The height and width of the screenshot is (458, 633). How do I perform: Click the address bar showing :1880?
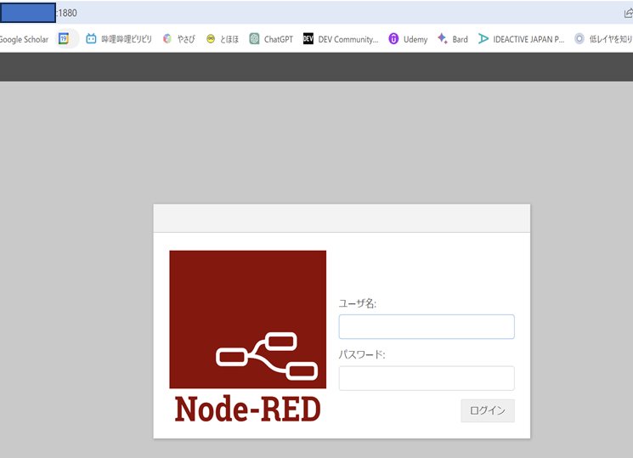click(315, 13)
